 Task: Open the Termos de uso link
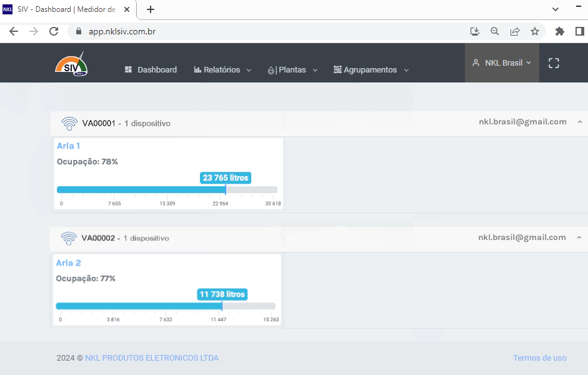coord(539,358)
